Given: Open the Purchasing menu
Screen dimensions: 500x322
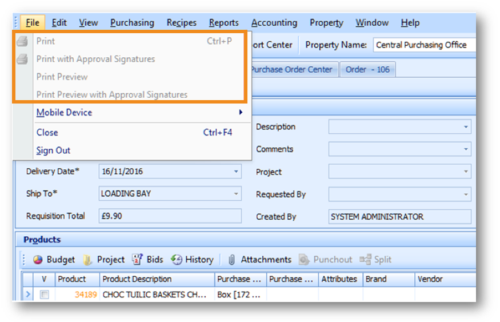Looking at the screenshot, I should point(132,23).
